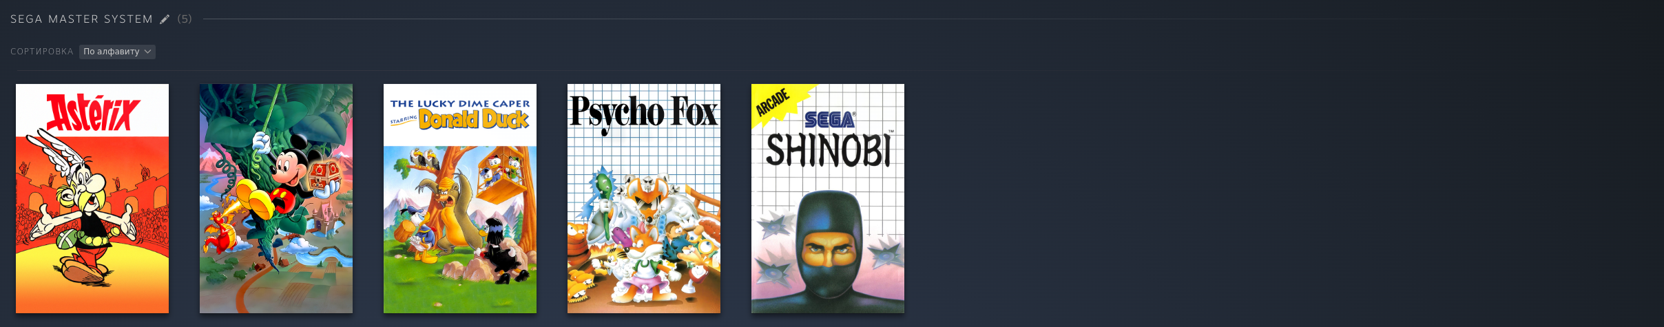Expand sorting options via the chevron arrow
The width and height of the screenshot is (1664, 327).
(147, 52)
